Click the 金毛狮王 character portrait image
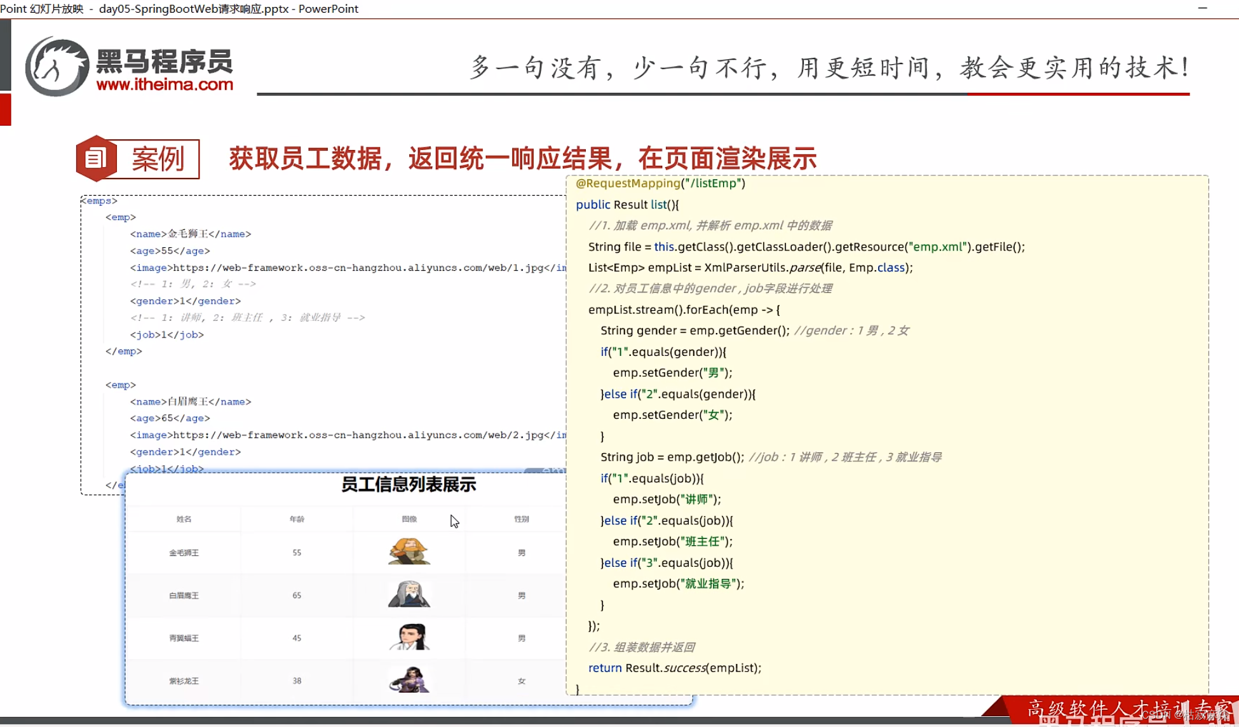Image resolution: width=1239 pixels, height=727 pixels. click(x=409, y=552)
